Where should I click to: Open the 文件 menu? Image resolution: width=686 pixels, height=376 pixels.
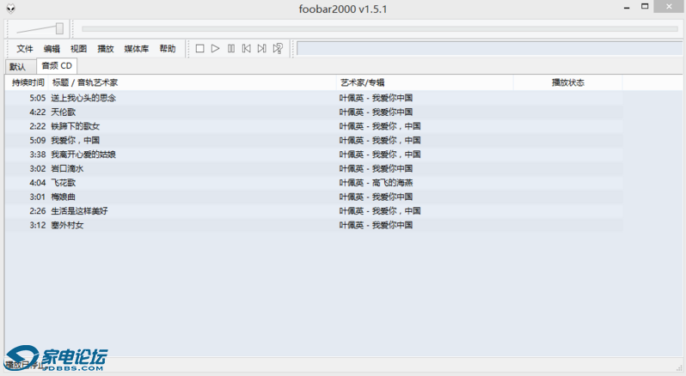coord(25,49)
